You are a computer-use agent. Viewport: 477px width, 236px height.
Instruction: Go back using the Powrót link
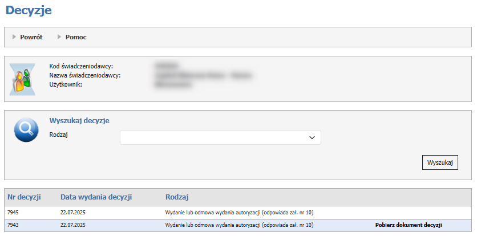[x=31, y=37]
